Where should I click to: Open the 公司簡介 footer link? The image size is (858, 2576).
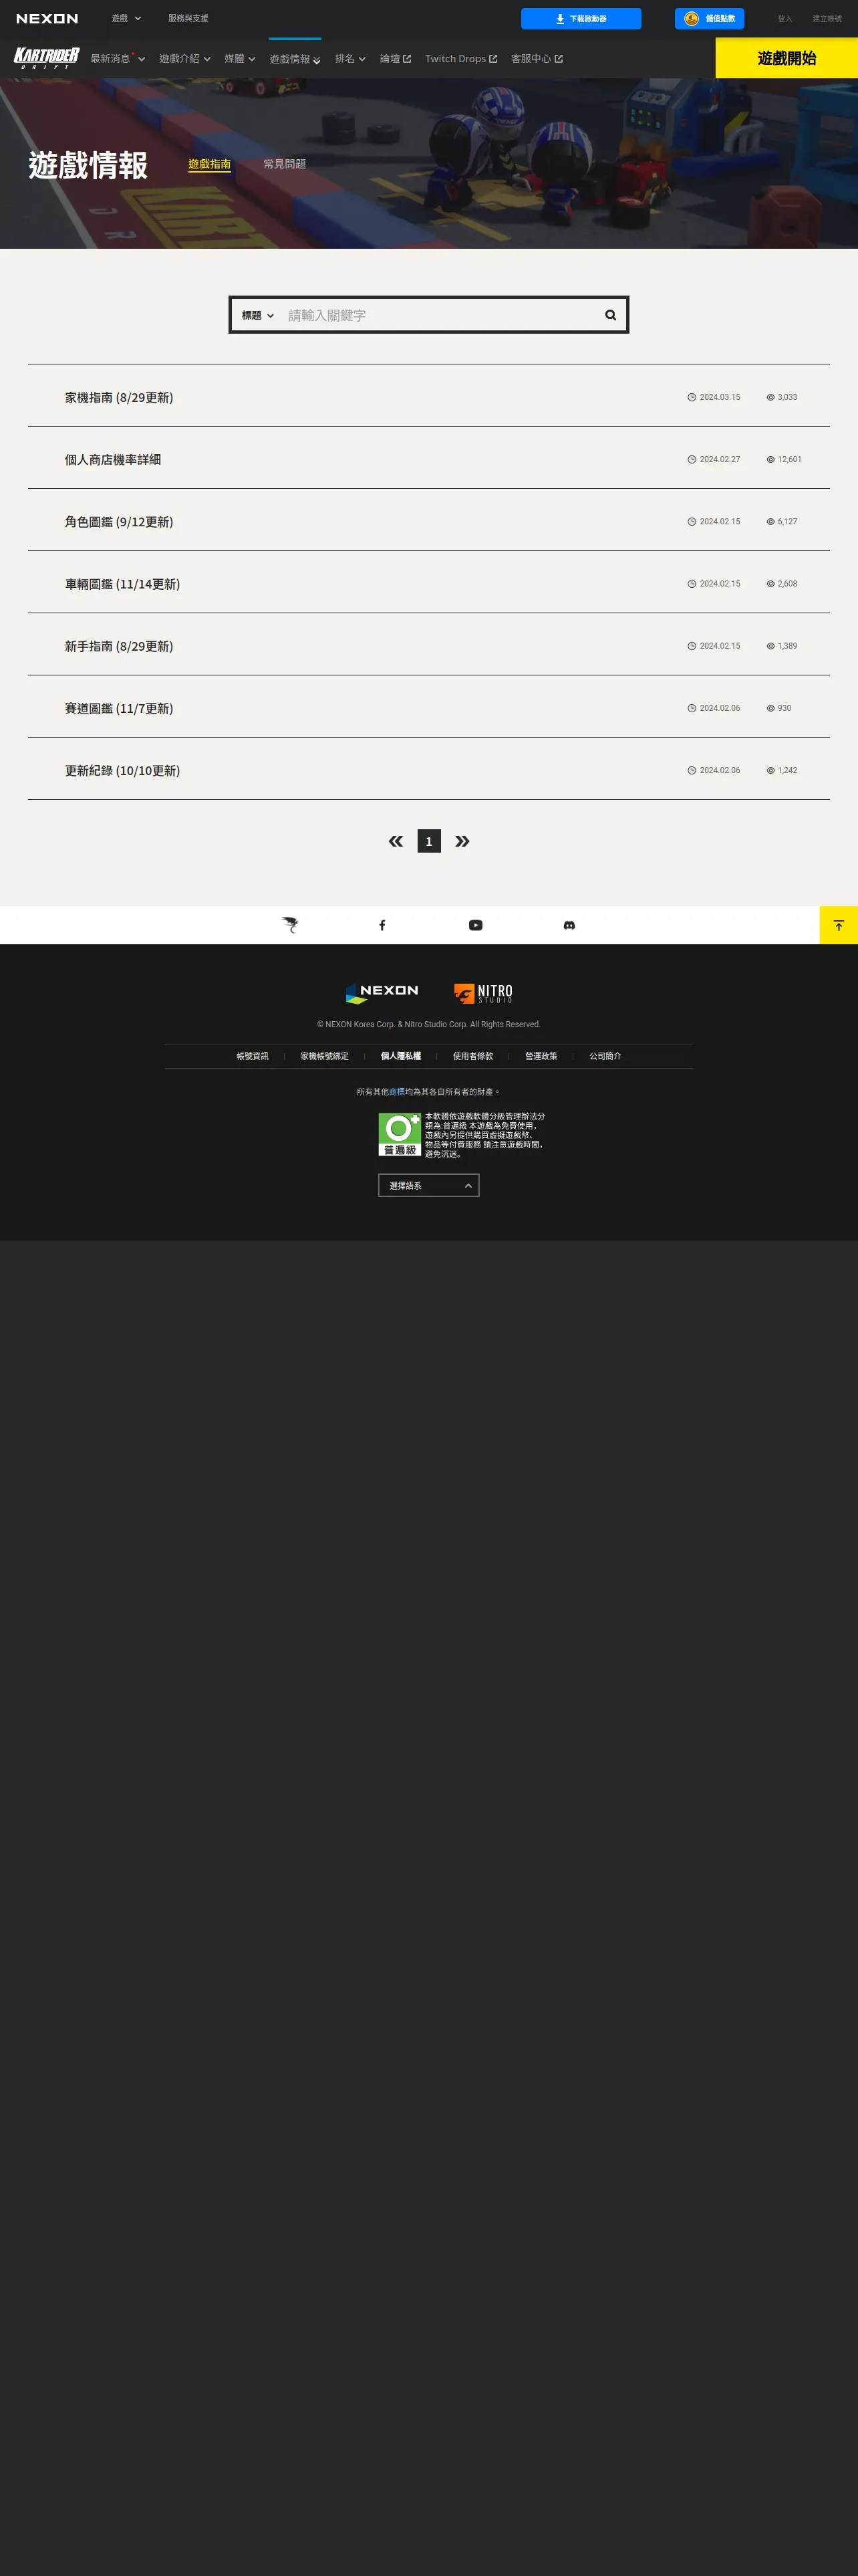[x=605, y=1056]
